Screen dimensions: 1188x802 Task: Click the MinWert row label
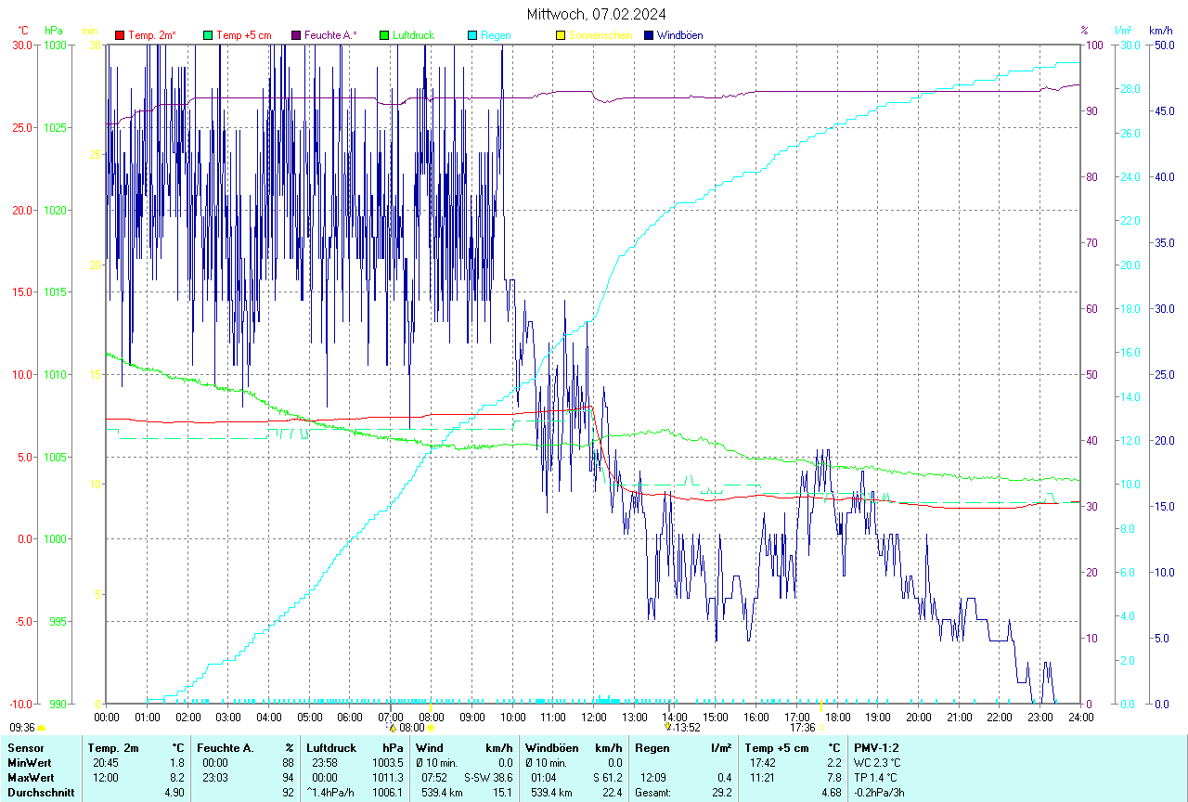coord(29,762)
